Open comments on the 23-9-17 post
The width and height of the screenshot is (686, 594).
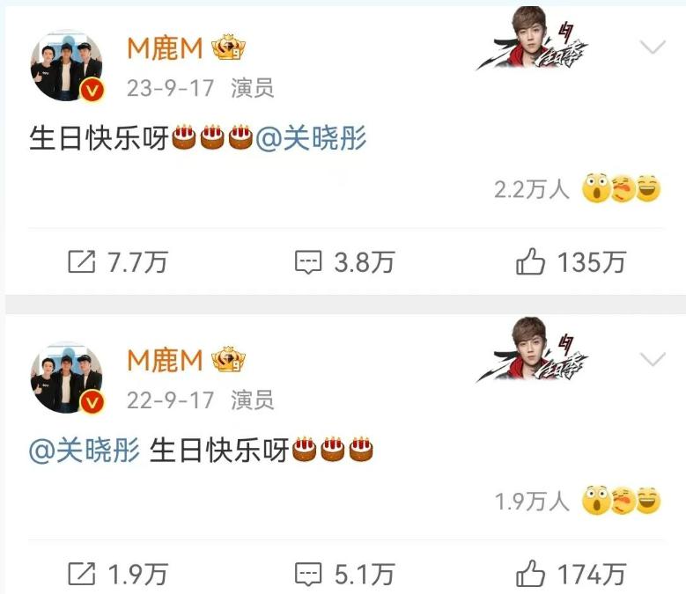pos(308,262)
